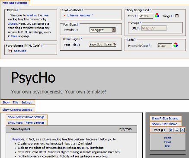Image resolution: width=189 pixels, height=158 pixels.
Task: Focus the Page Title input field
Action: coord(103,44)
